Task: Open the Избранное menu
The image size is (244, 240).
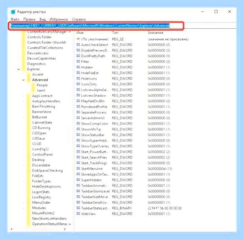Action: [59, 19]
